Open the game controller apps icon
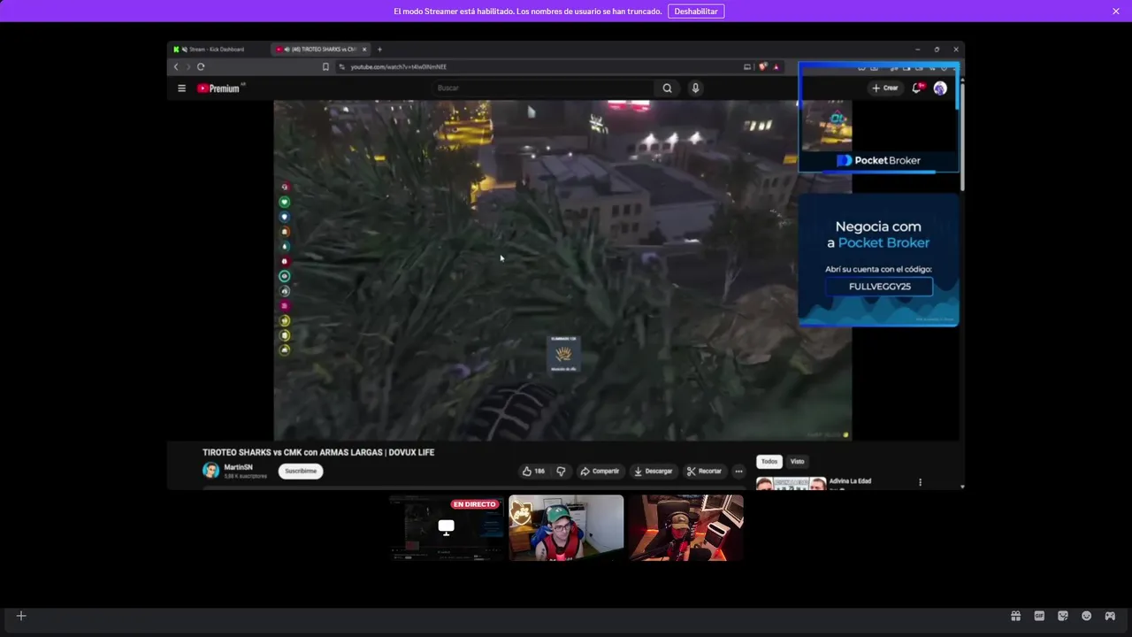Viewport: 1132px width, 637px height. pyautogui.click(x=1111, y=616)
